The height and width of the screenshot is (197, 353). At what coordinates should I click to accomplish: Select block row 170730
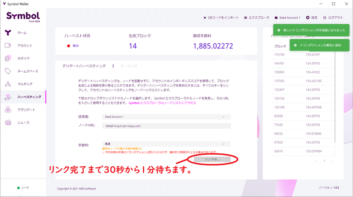(x=303, y=55)
